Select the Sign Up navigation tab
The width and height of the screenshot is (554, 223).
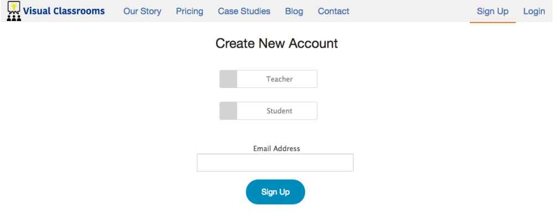[x=493, y=11]
